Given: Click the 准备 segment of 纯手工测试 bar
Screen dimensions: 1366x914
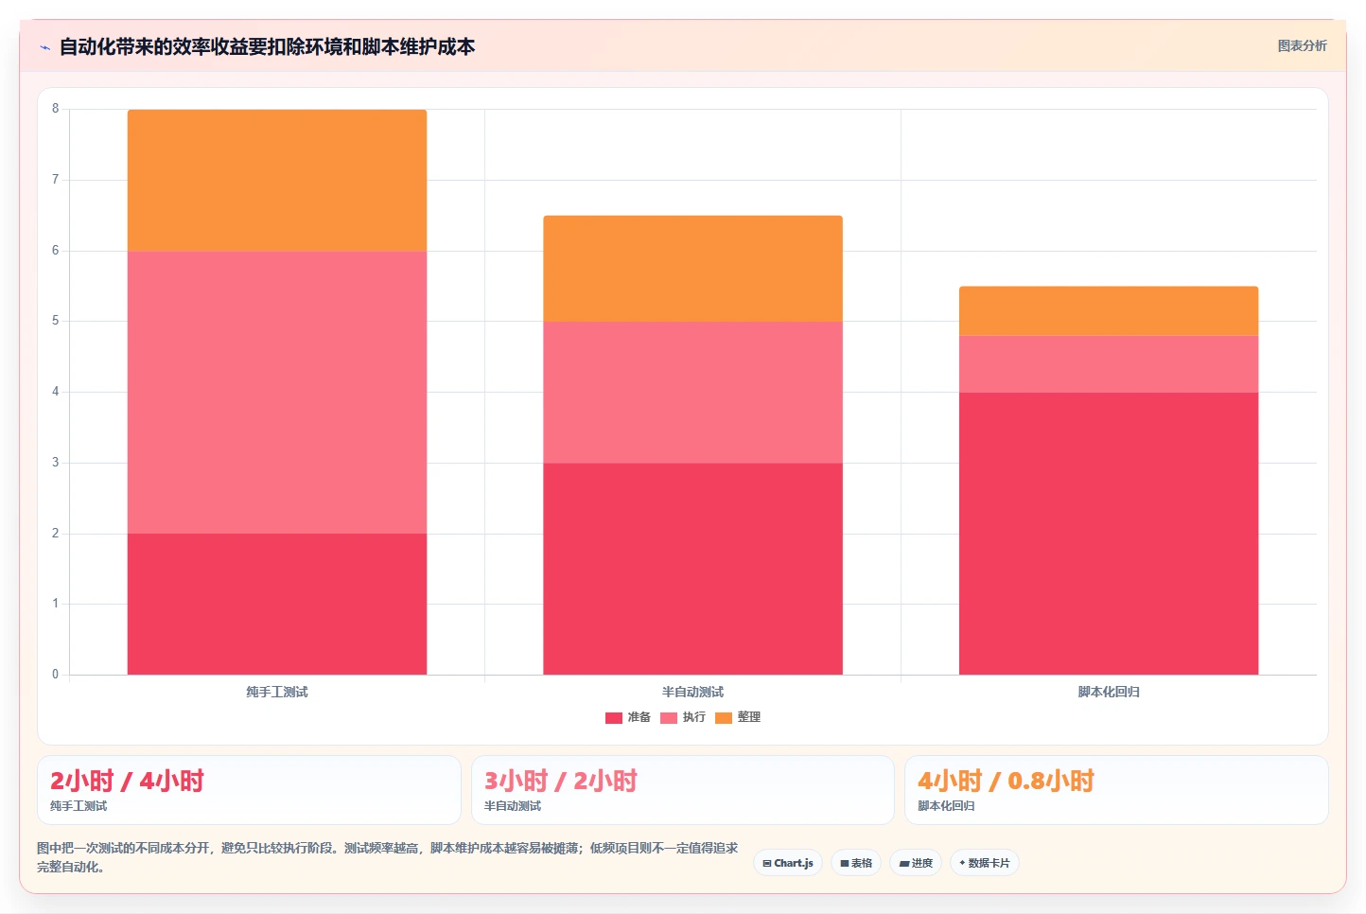Looking at the screenshot, I should click(277, 604).
